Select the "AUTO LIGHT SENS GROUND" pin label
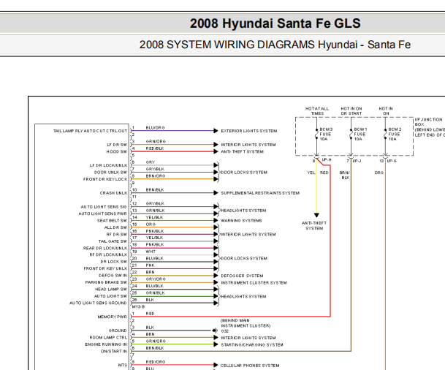The height and width of the screenshot is (370, 445). click(x=98, y=303)
